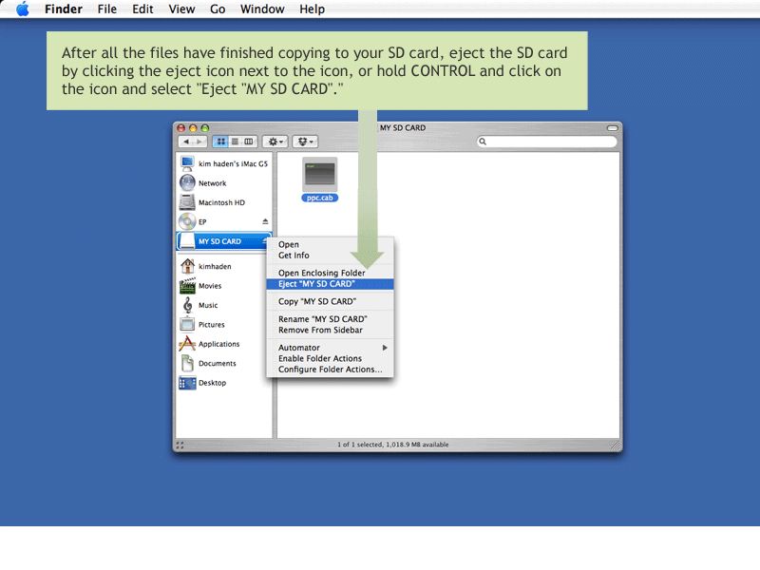Image resolution: width=760 pixels, height=570 pixels.
Task: Open the Edit menu
Action: coord(142,9)
